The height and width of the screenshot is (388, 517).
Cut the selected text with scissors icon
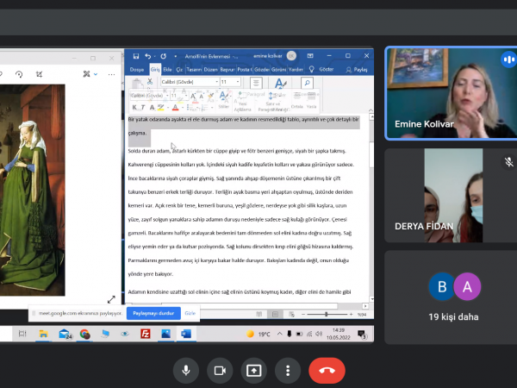(x=150, y=81)
